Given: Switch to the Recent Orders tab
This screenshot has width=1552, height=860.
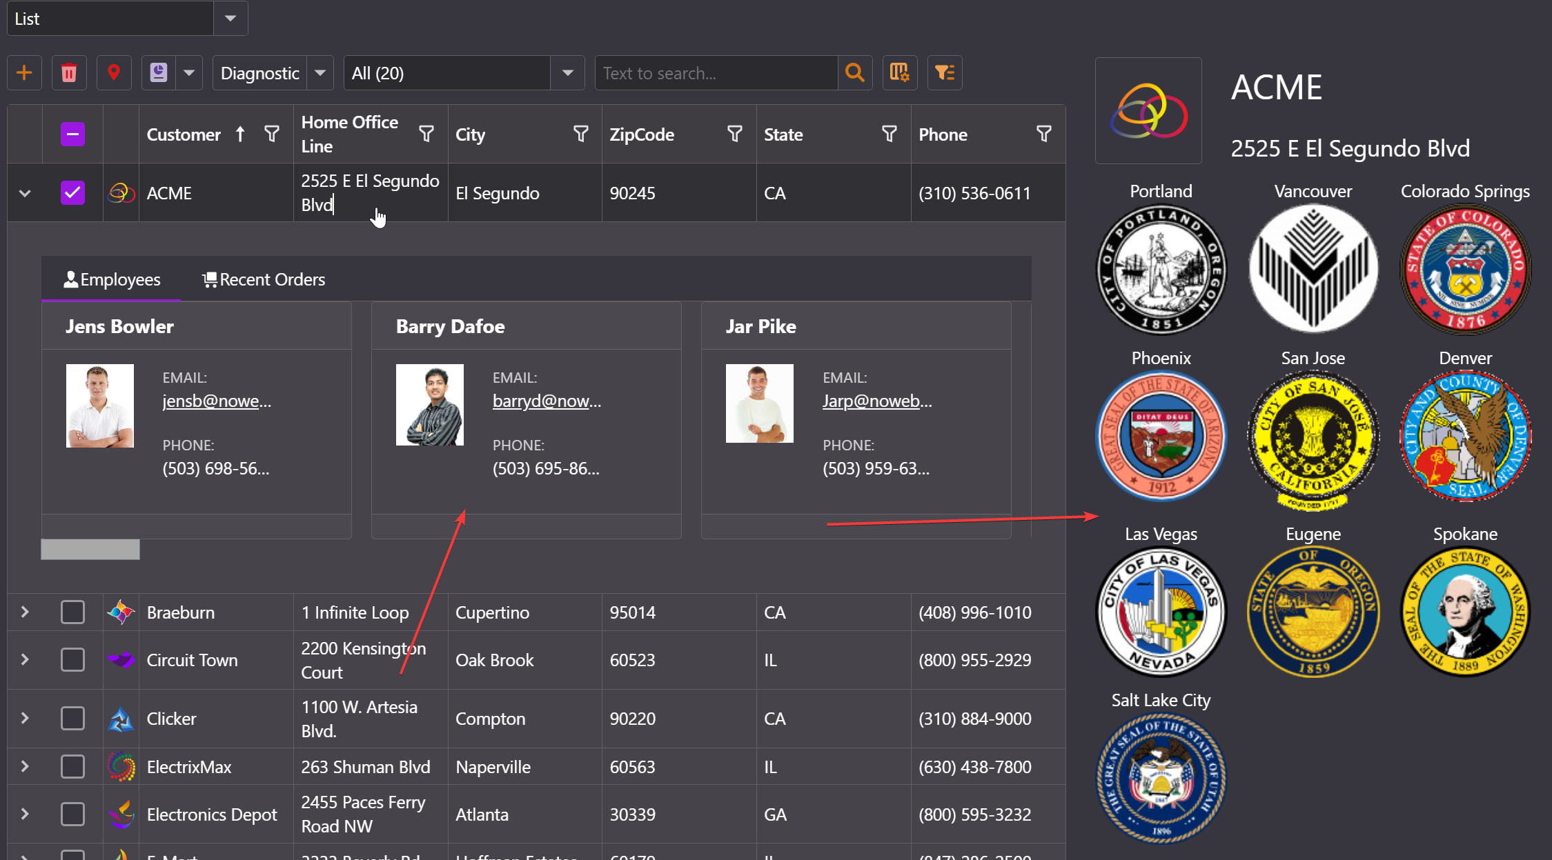Looking at the screenshot, I should (x=263, y=279).
